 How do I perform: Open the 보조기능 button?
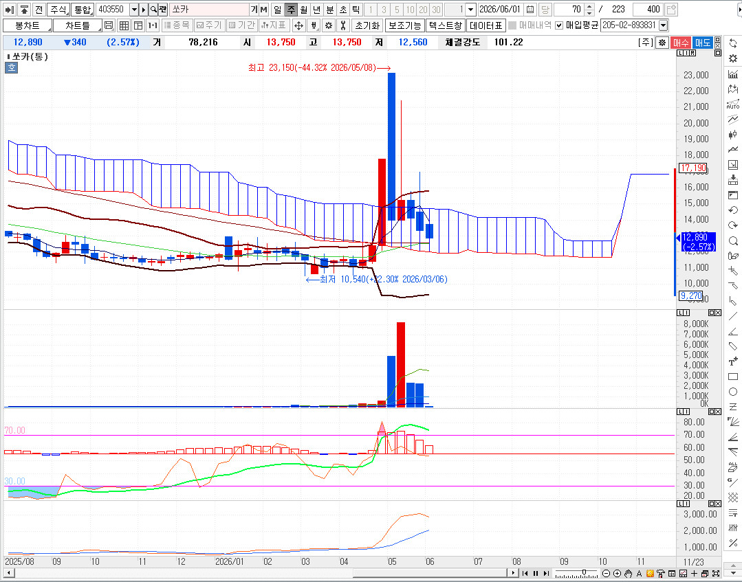[404, 25]
